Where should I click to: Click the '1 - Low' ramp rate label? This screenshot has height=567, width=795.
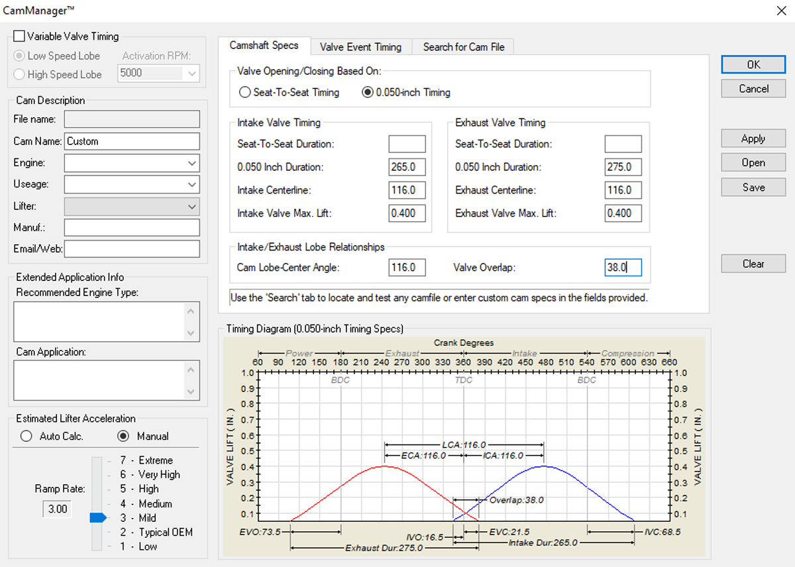pyautogui.click(x=138, y=546)
